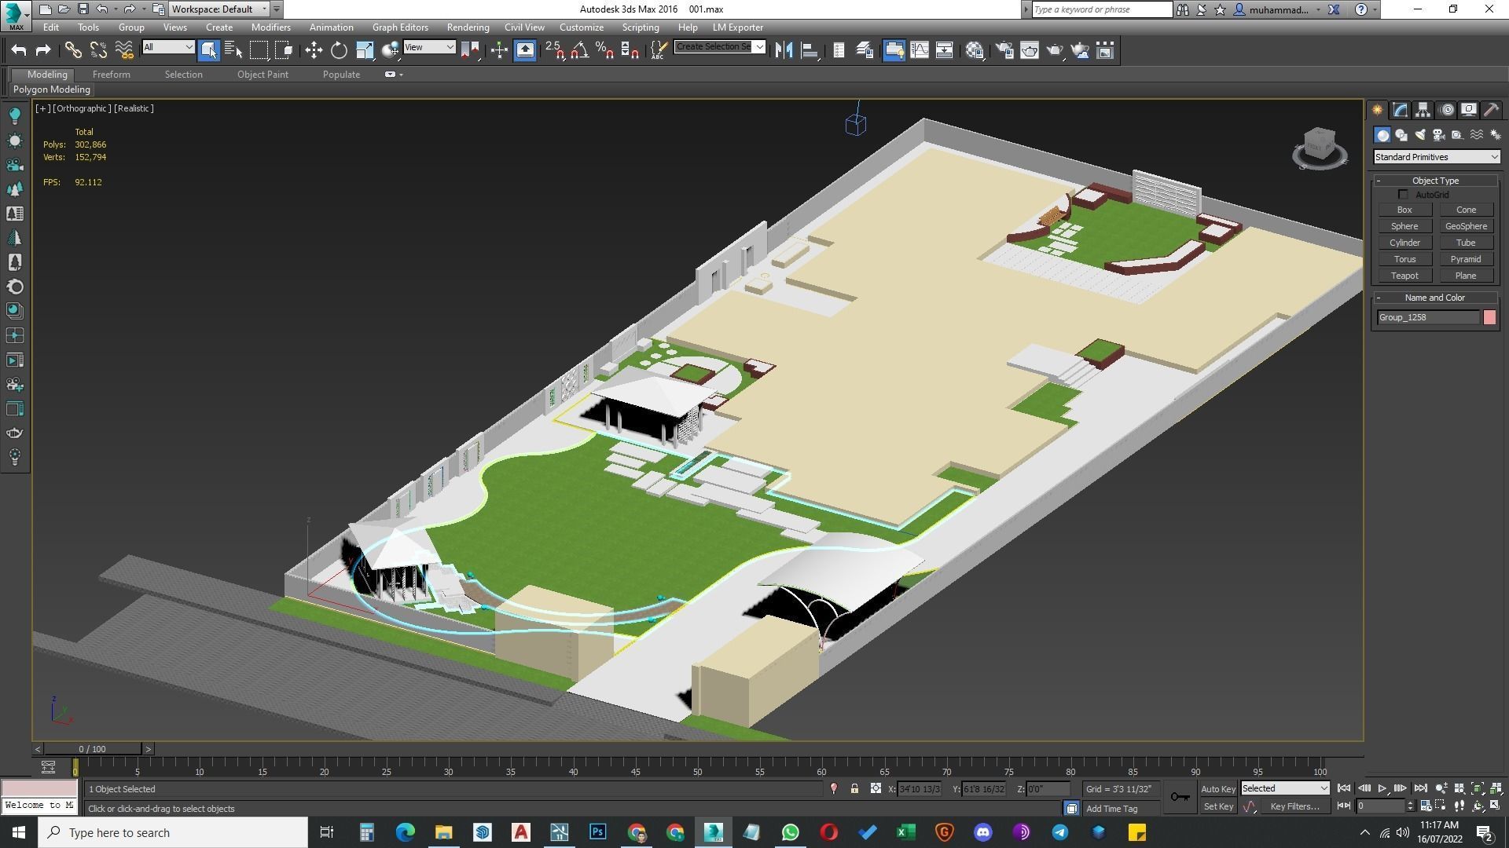
Task: Open the Modify panel tab
Action: click(x=1400, y=110)
